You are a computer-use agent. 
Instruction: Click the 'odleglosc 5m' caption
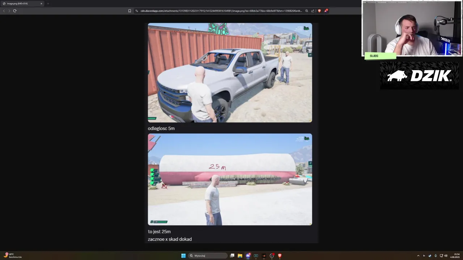(x=161, y=128)
